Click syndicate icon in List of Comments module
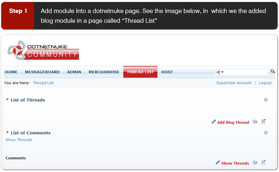The image size is (279, 172). point(255,162)
